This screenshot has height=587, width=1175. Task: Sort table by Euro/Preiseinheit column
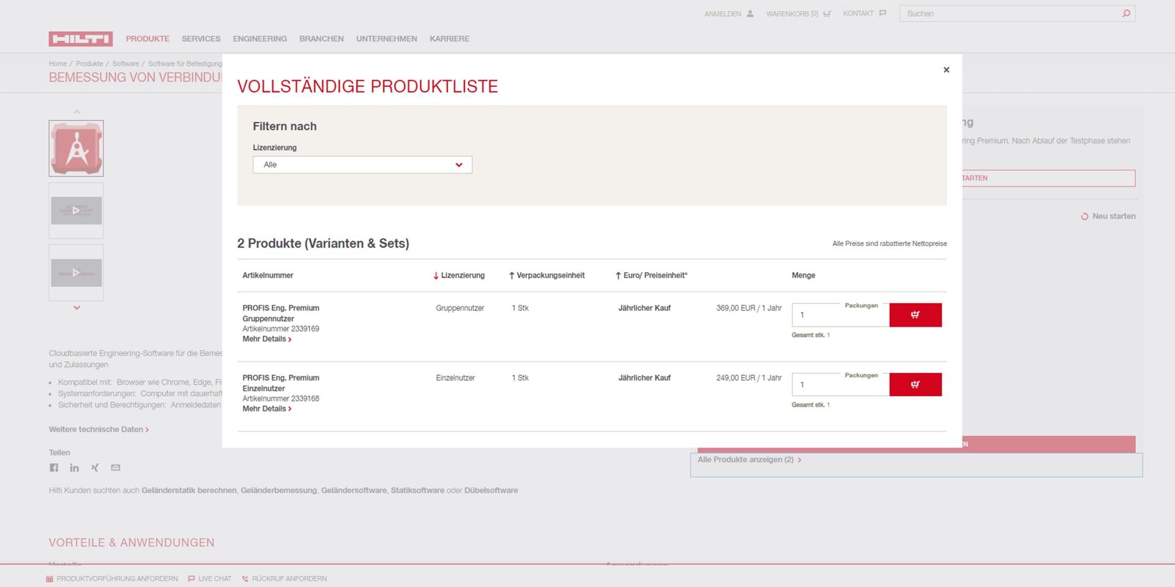[x=651, y=276]
